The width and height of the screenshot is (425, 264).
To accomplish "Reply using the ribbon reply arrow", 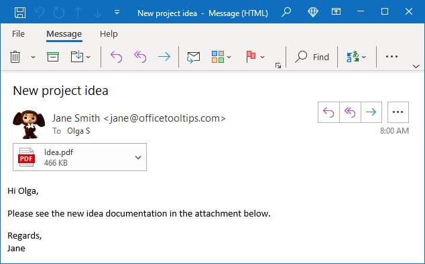I will tap(116, 57).
